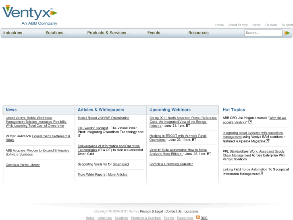293x220 pixels.
Task: Open Model-Based volt/VAR Optimization article
Action: (x=103, y=118)
